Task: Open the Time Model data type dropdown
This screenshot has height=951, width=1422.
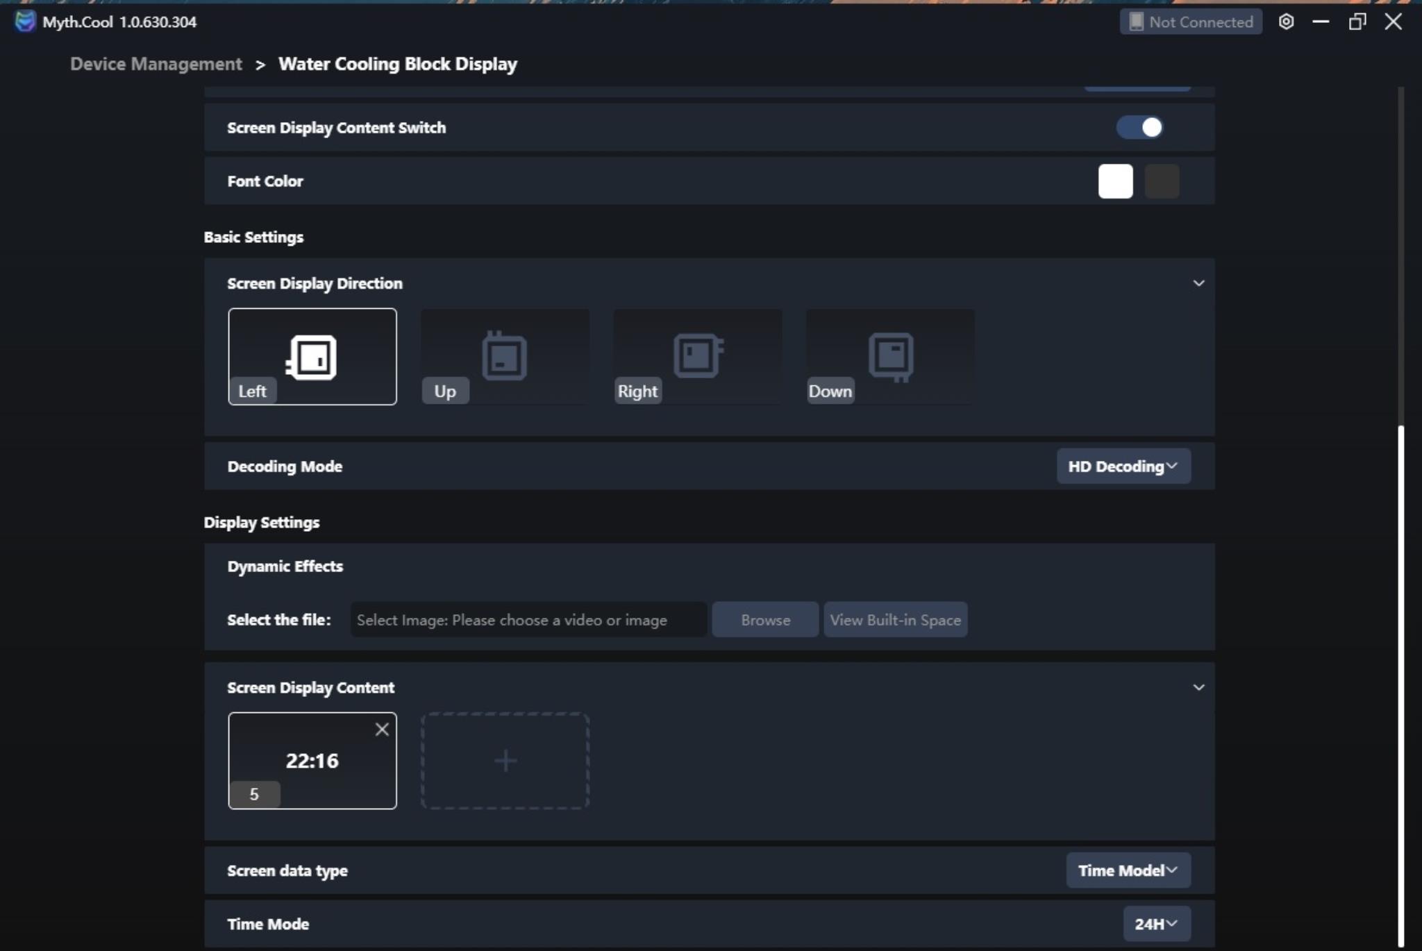Action: [1128, 870]
